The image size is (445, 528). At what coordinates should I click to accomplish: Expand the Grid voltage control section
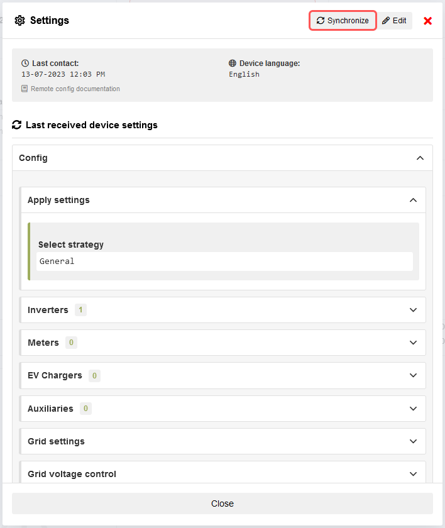[413, 474]
